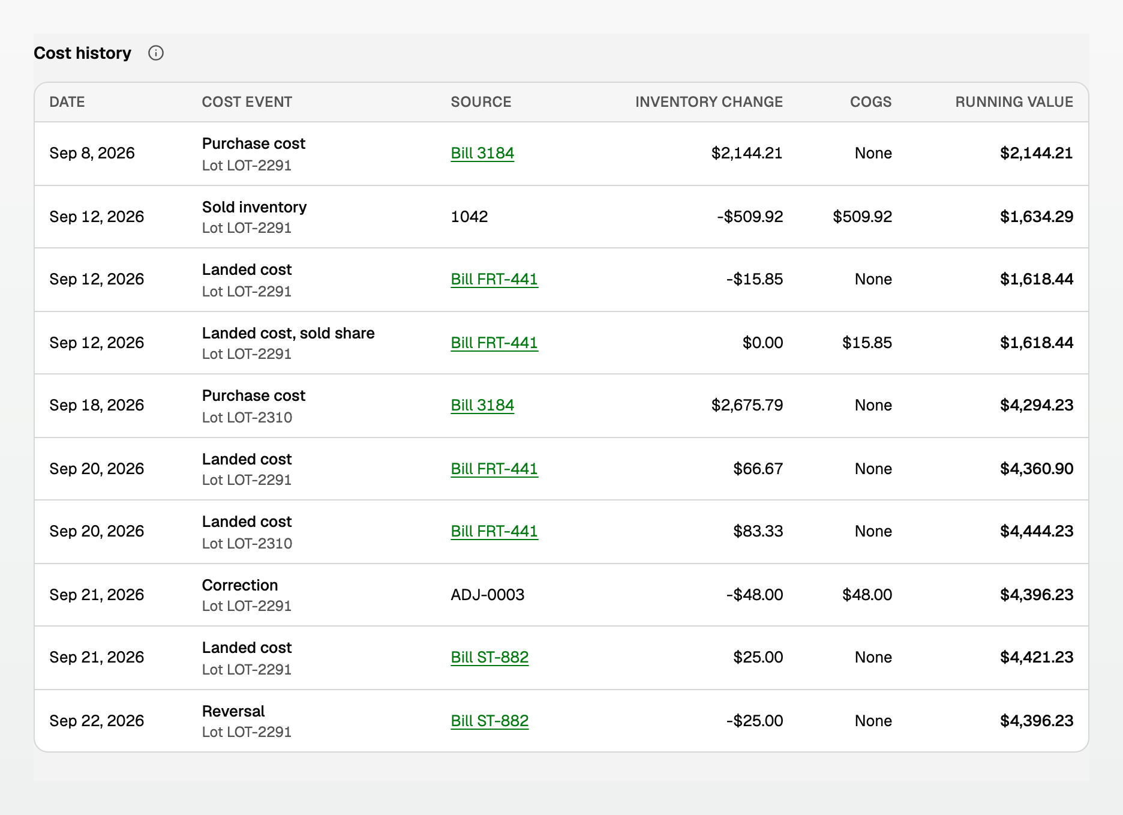Click the info icon beside Cost history
The image size is (1123, 815).
[x=156, y=53]
